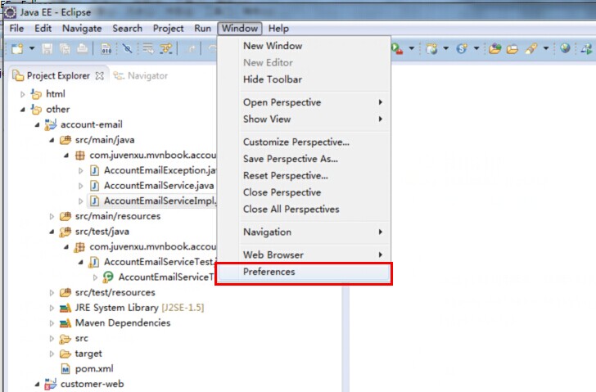Expand JRE System Library [J2SE-1.5]
Viewport: 596px width, 392px height.
click(52, 308)
